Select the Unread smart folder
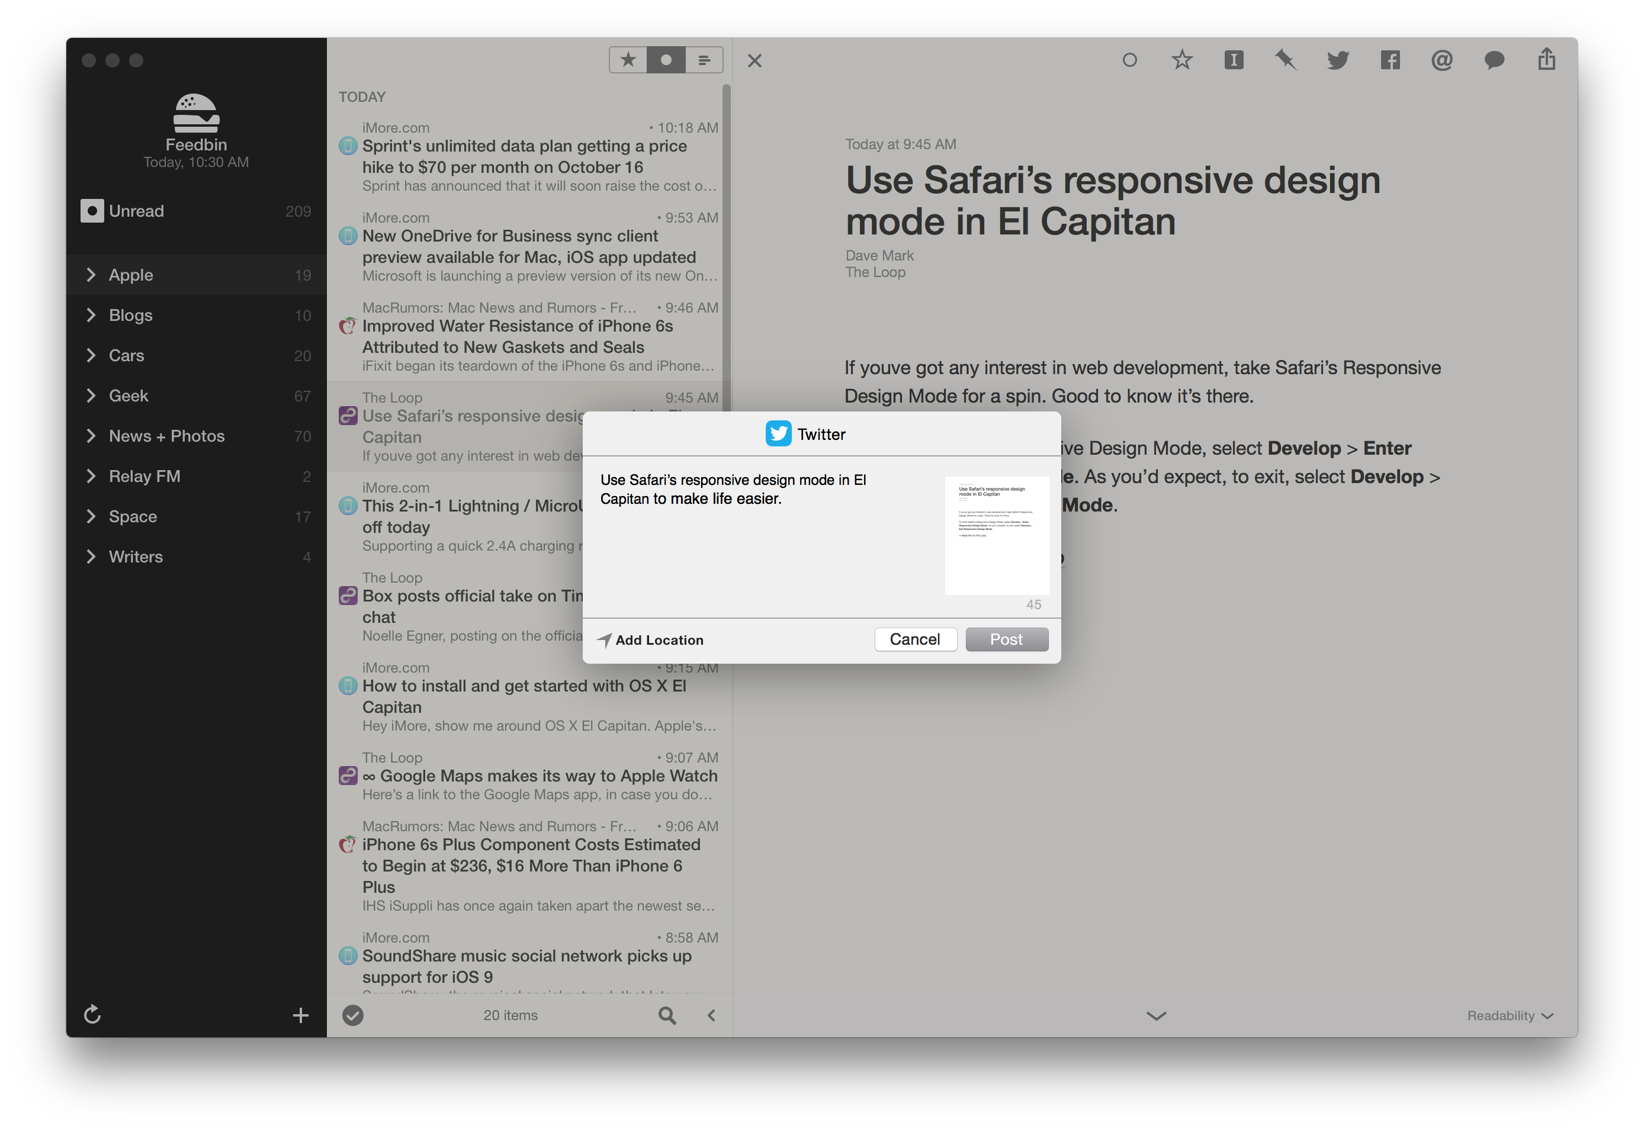Viewport: 1644px width, 1132px height. click(196, 211)
